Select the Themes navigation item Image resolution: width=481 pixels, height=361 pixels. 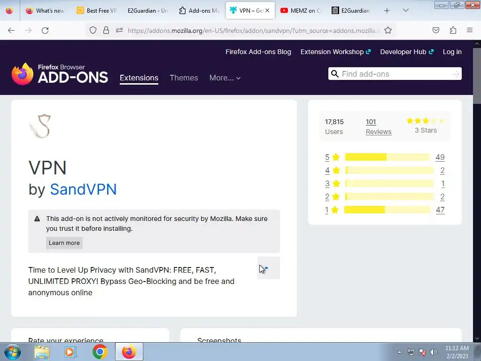(184, 78)
